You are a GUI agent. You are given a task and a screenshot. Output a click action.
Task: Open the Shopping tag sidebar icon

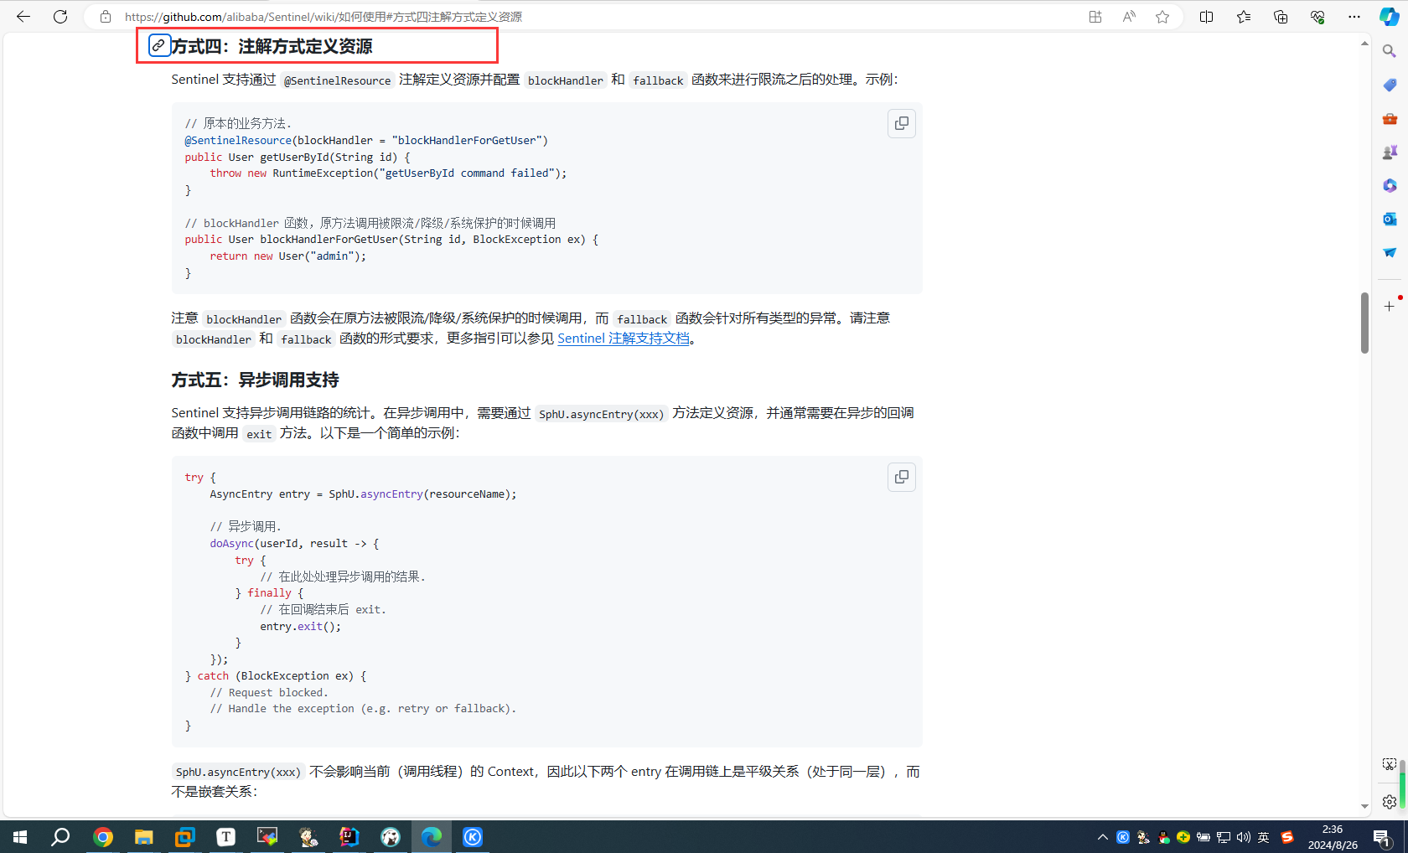[1390, 85]
